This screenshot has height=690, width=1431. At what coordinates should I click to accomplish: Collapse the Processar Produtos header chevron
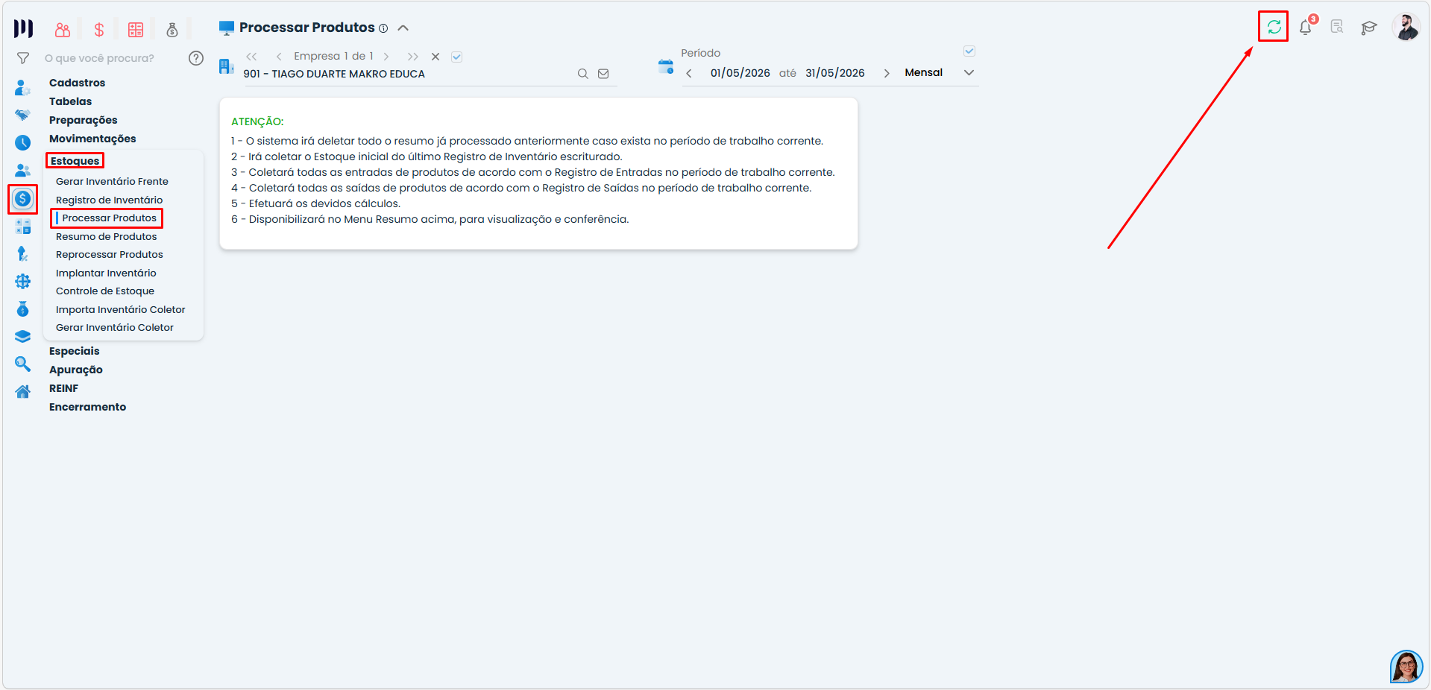point(403,28)
